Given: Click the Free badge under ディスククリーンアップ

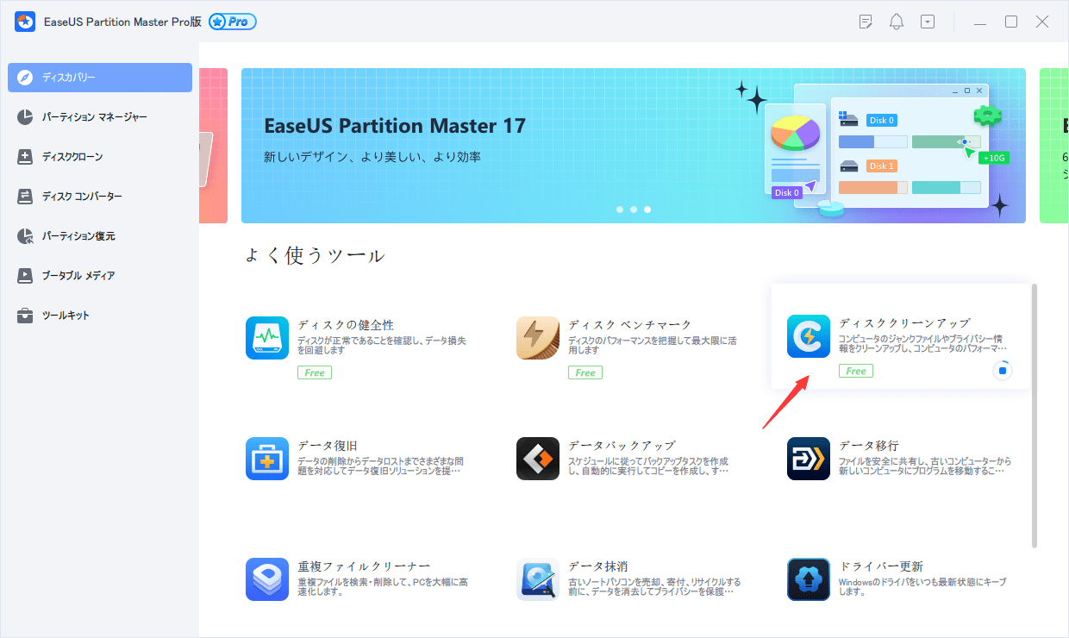Looking at the screenshot, I should [856, 371].
